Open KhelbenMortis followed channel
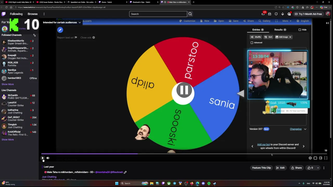Image resolution: width=333 pixels, height=187 pixels. click(x=19, y=42)
